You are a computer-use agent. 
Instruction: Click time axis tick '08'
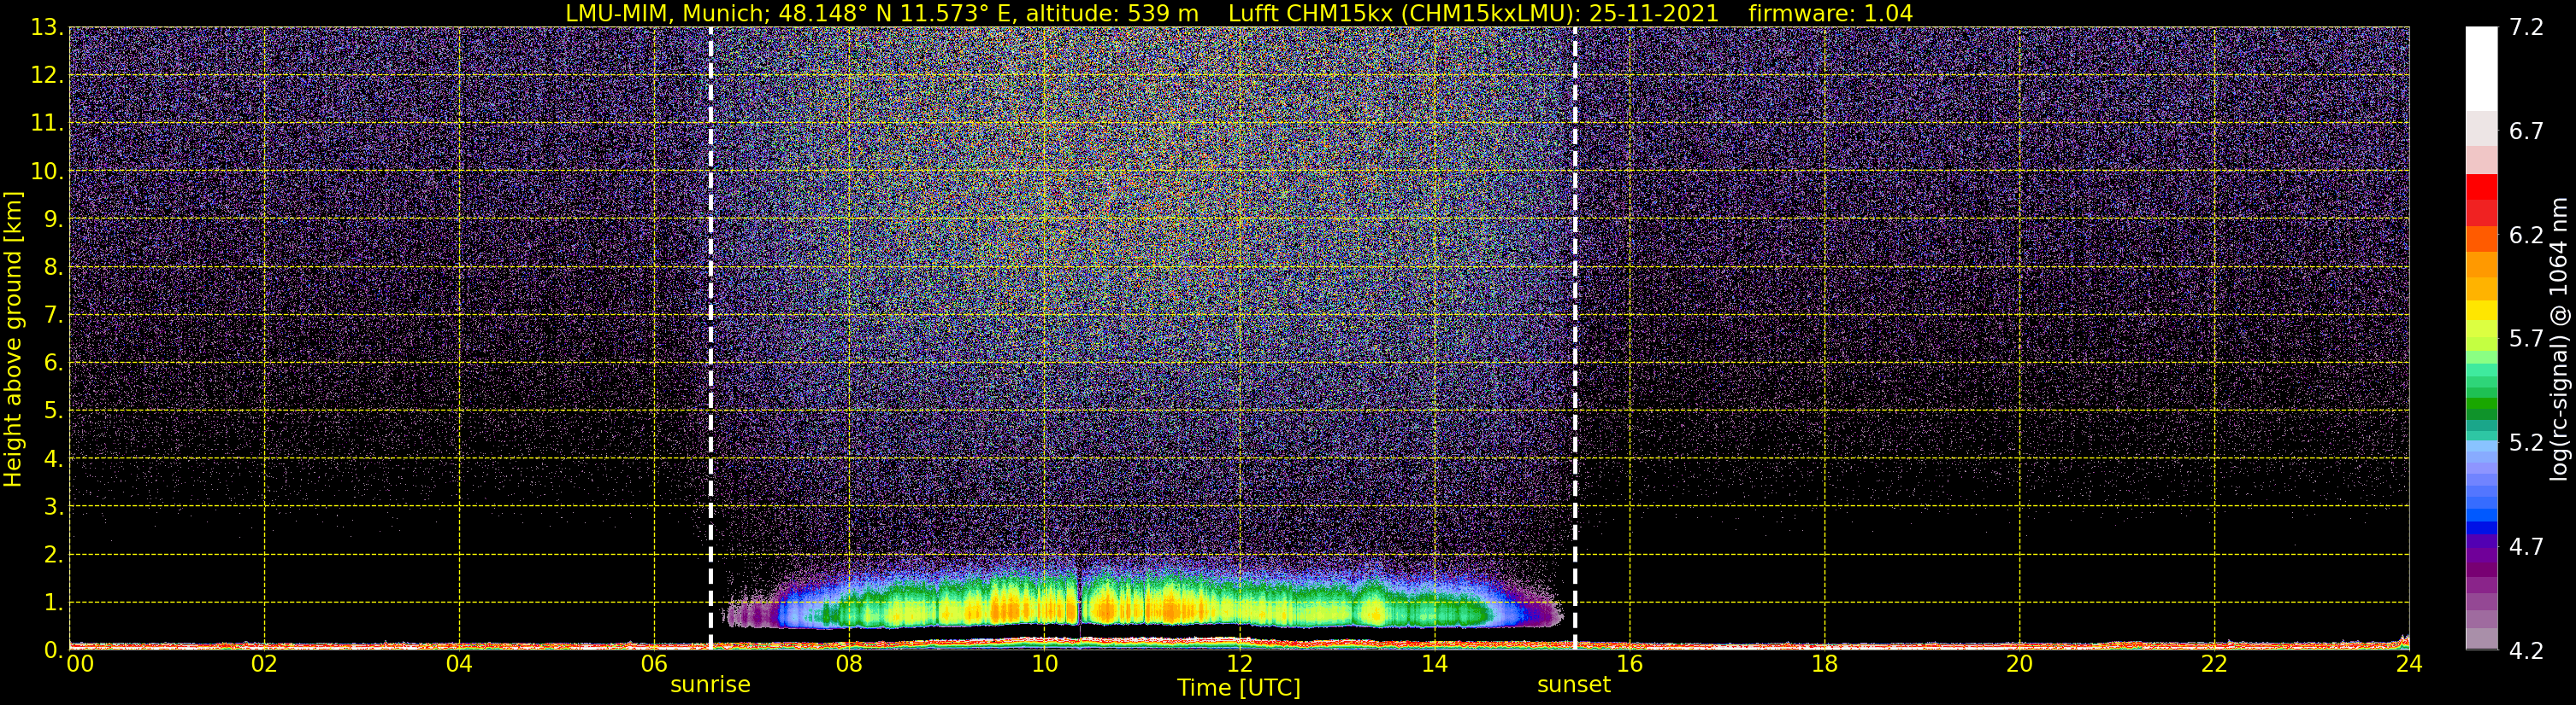click(849, 664)
